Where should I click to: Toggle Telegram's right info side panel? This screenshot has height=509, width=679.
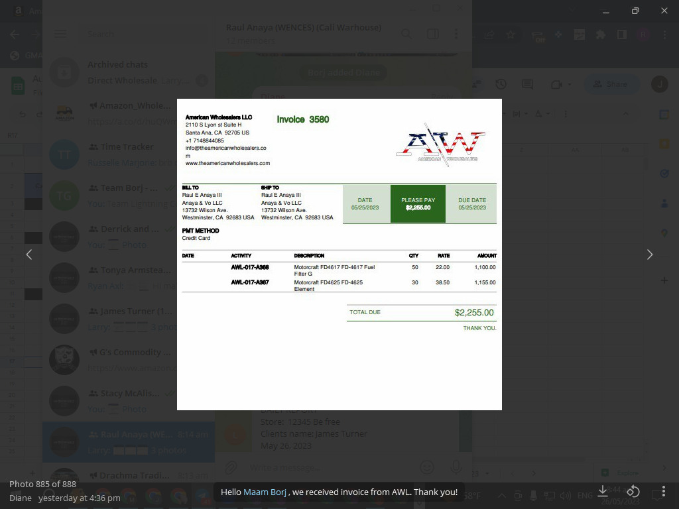tap(432, 34)
